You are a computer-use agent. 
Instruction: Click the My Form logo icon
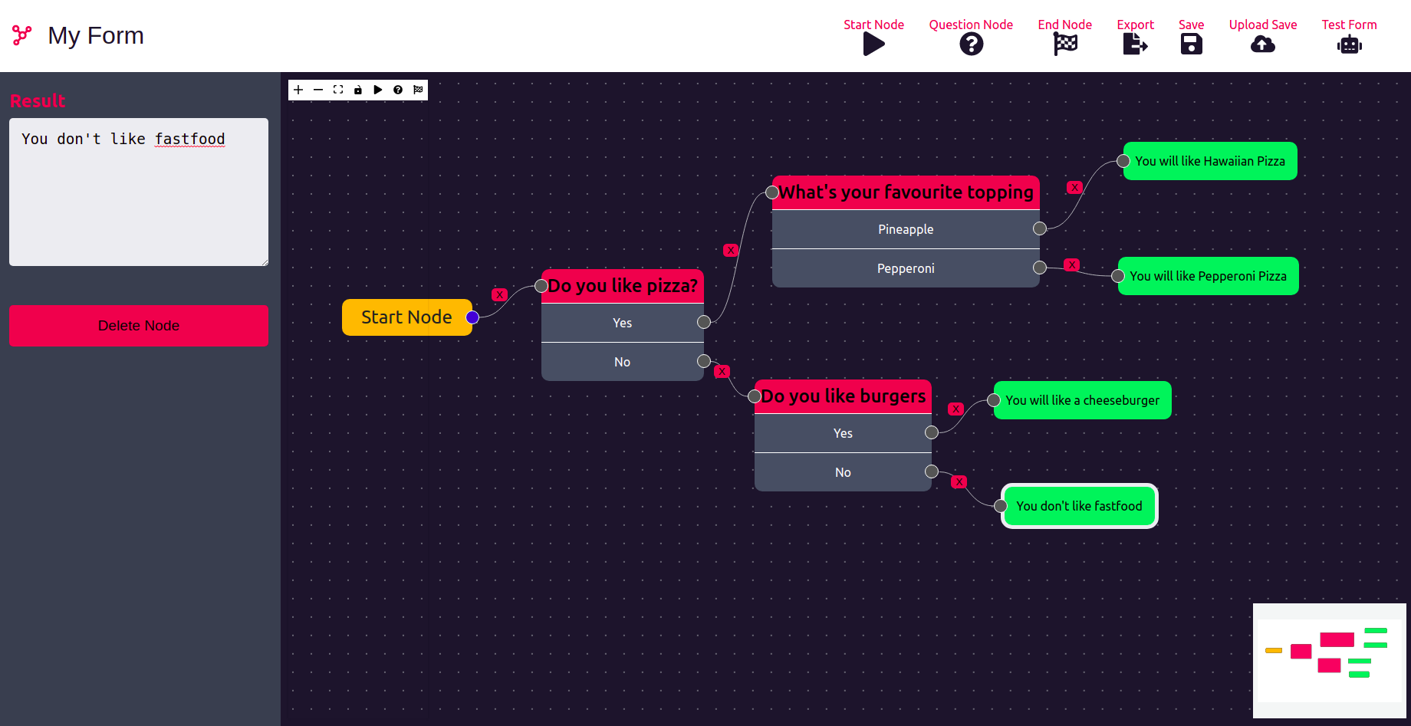tap(22, 35)
